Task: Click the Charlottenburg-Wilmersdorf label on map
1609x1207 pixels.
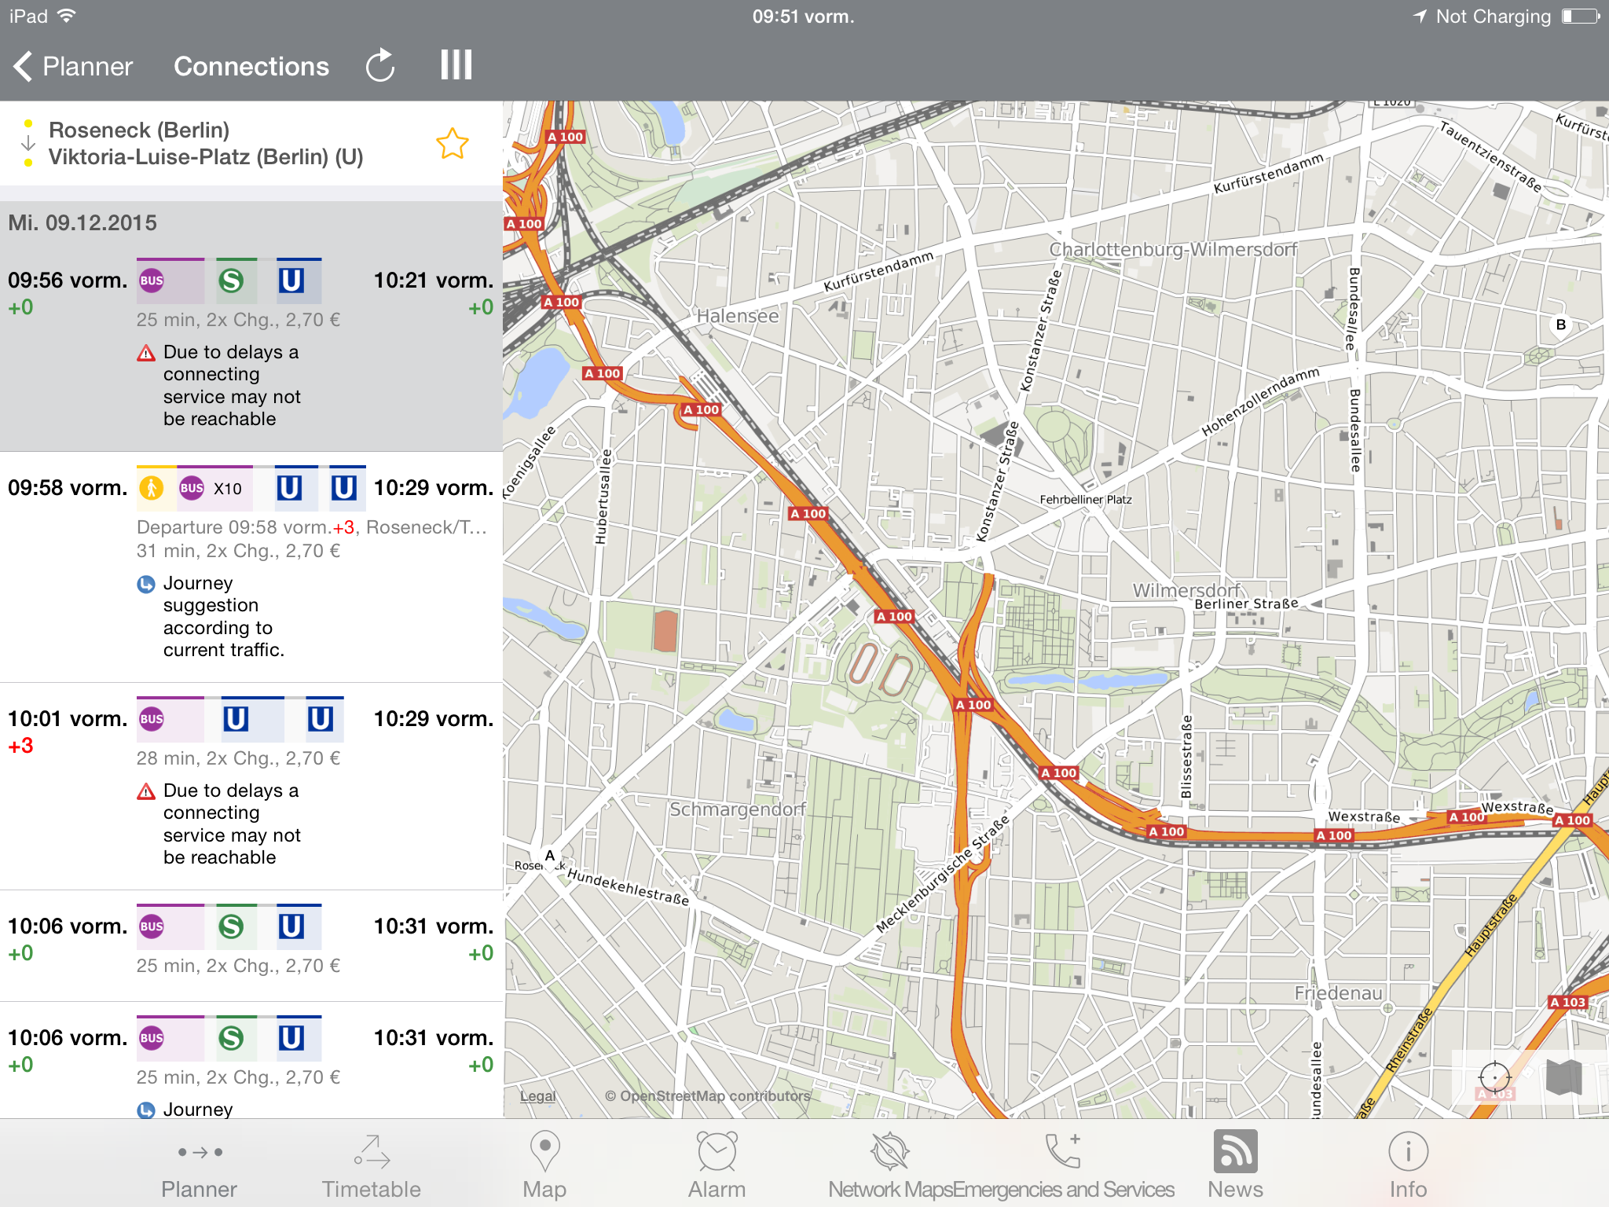Action: 1173,249
